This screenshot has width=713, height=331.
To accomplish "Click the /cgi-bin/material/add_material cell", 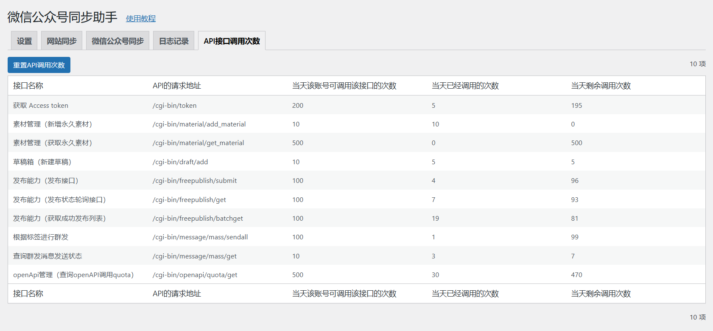I will click(x=199, y=124).
